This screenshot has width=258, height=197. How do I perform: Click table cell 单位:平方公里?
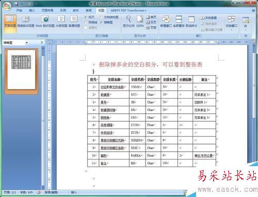coord(204,155)
